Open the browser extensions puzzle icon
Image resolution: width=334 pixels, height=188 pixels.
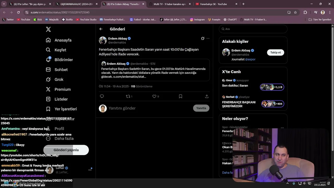[305, 12]
